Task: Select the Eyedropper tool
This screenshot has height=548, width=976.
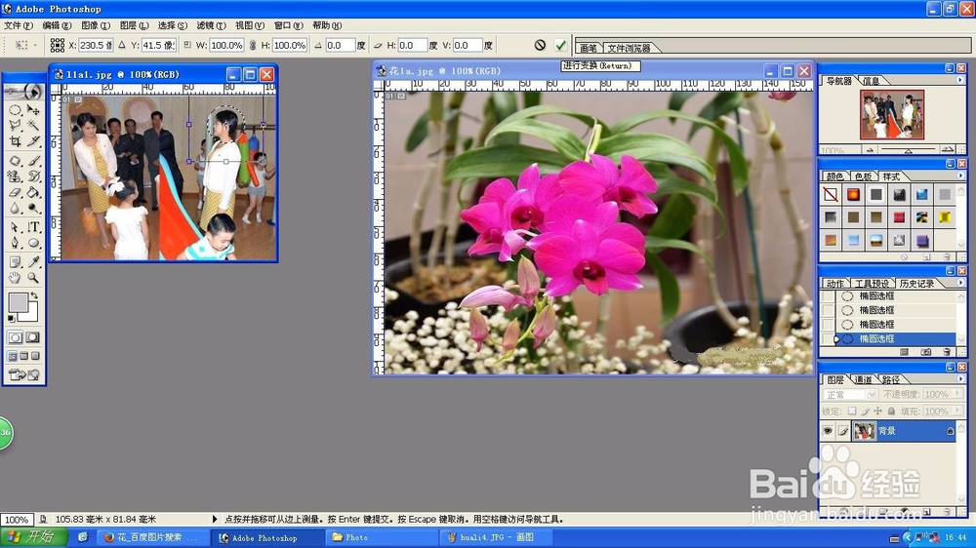Action: coord(33,262)
